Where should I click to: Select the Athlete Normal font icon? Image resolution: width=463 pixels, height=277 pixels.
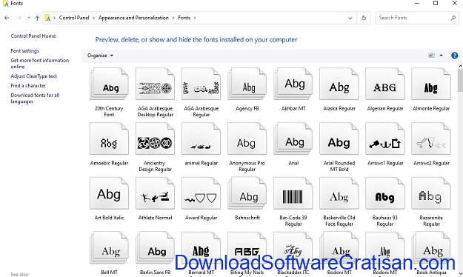pos(155,193)
